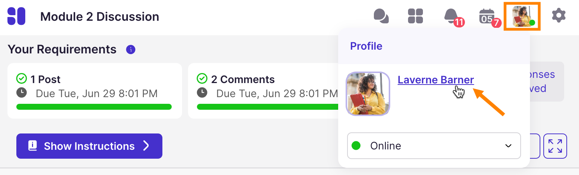The image size is (579, 175).
Task: Click the 1 Post due date clock icon
Action: point(22,93)
